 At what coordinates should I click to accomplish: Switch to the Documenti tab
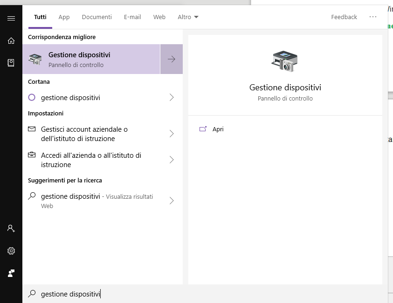97,17
